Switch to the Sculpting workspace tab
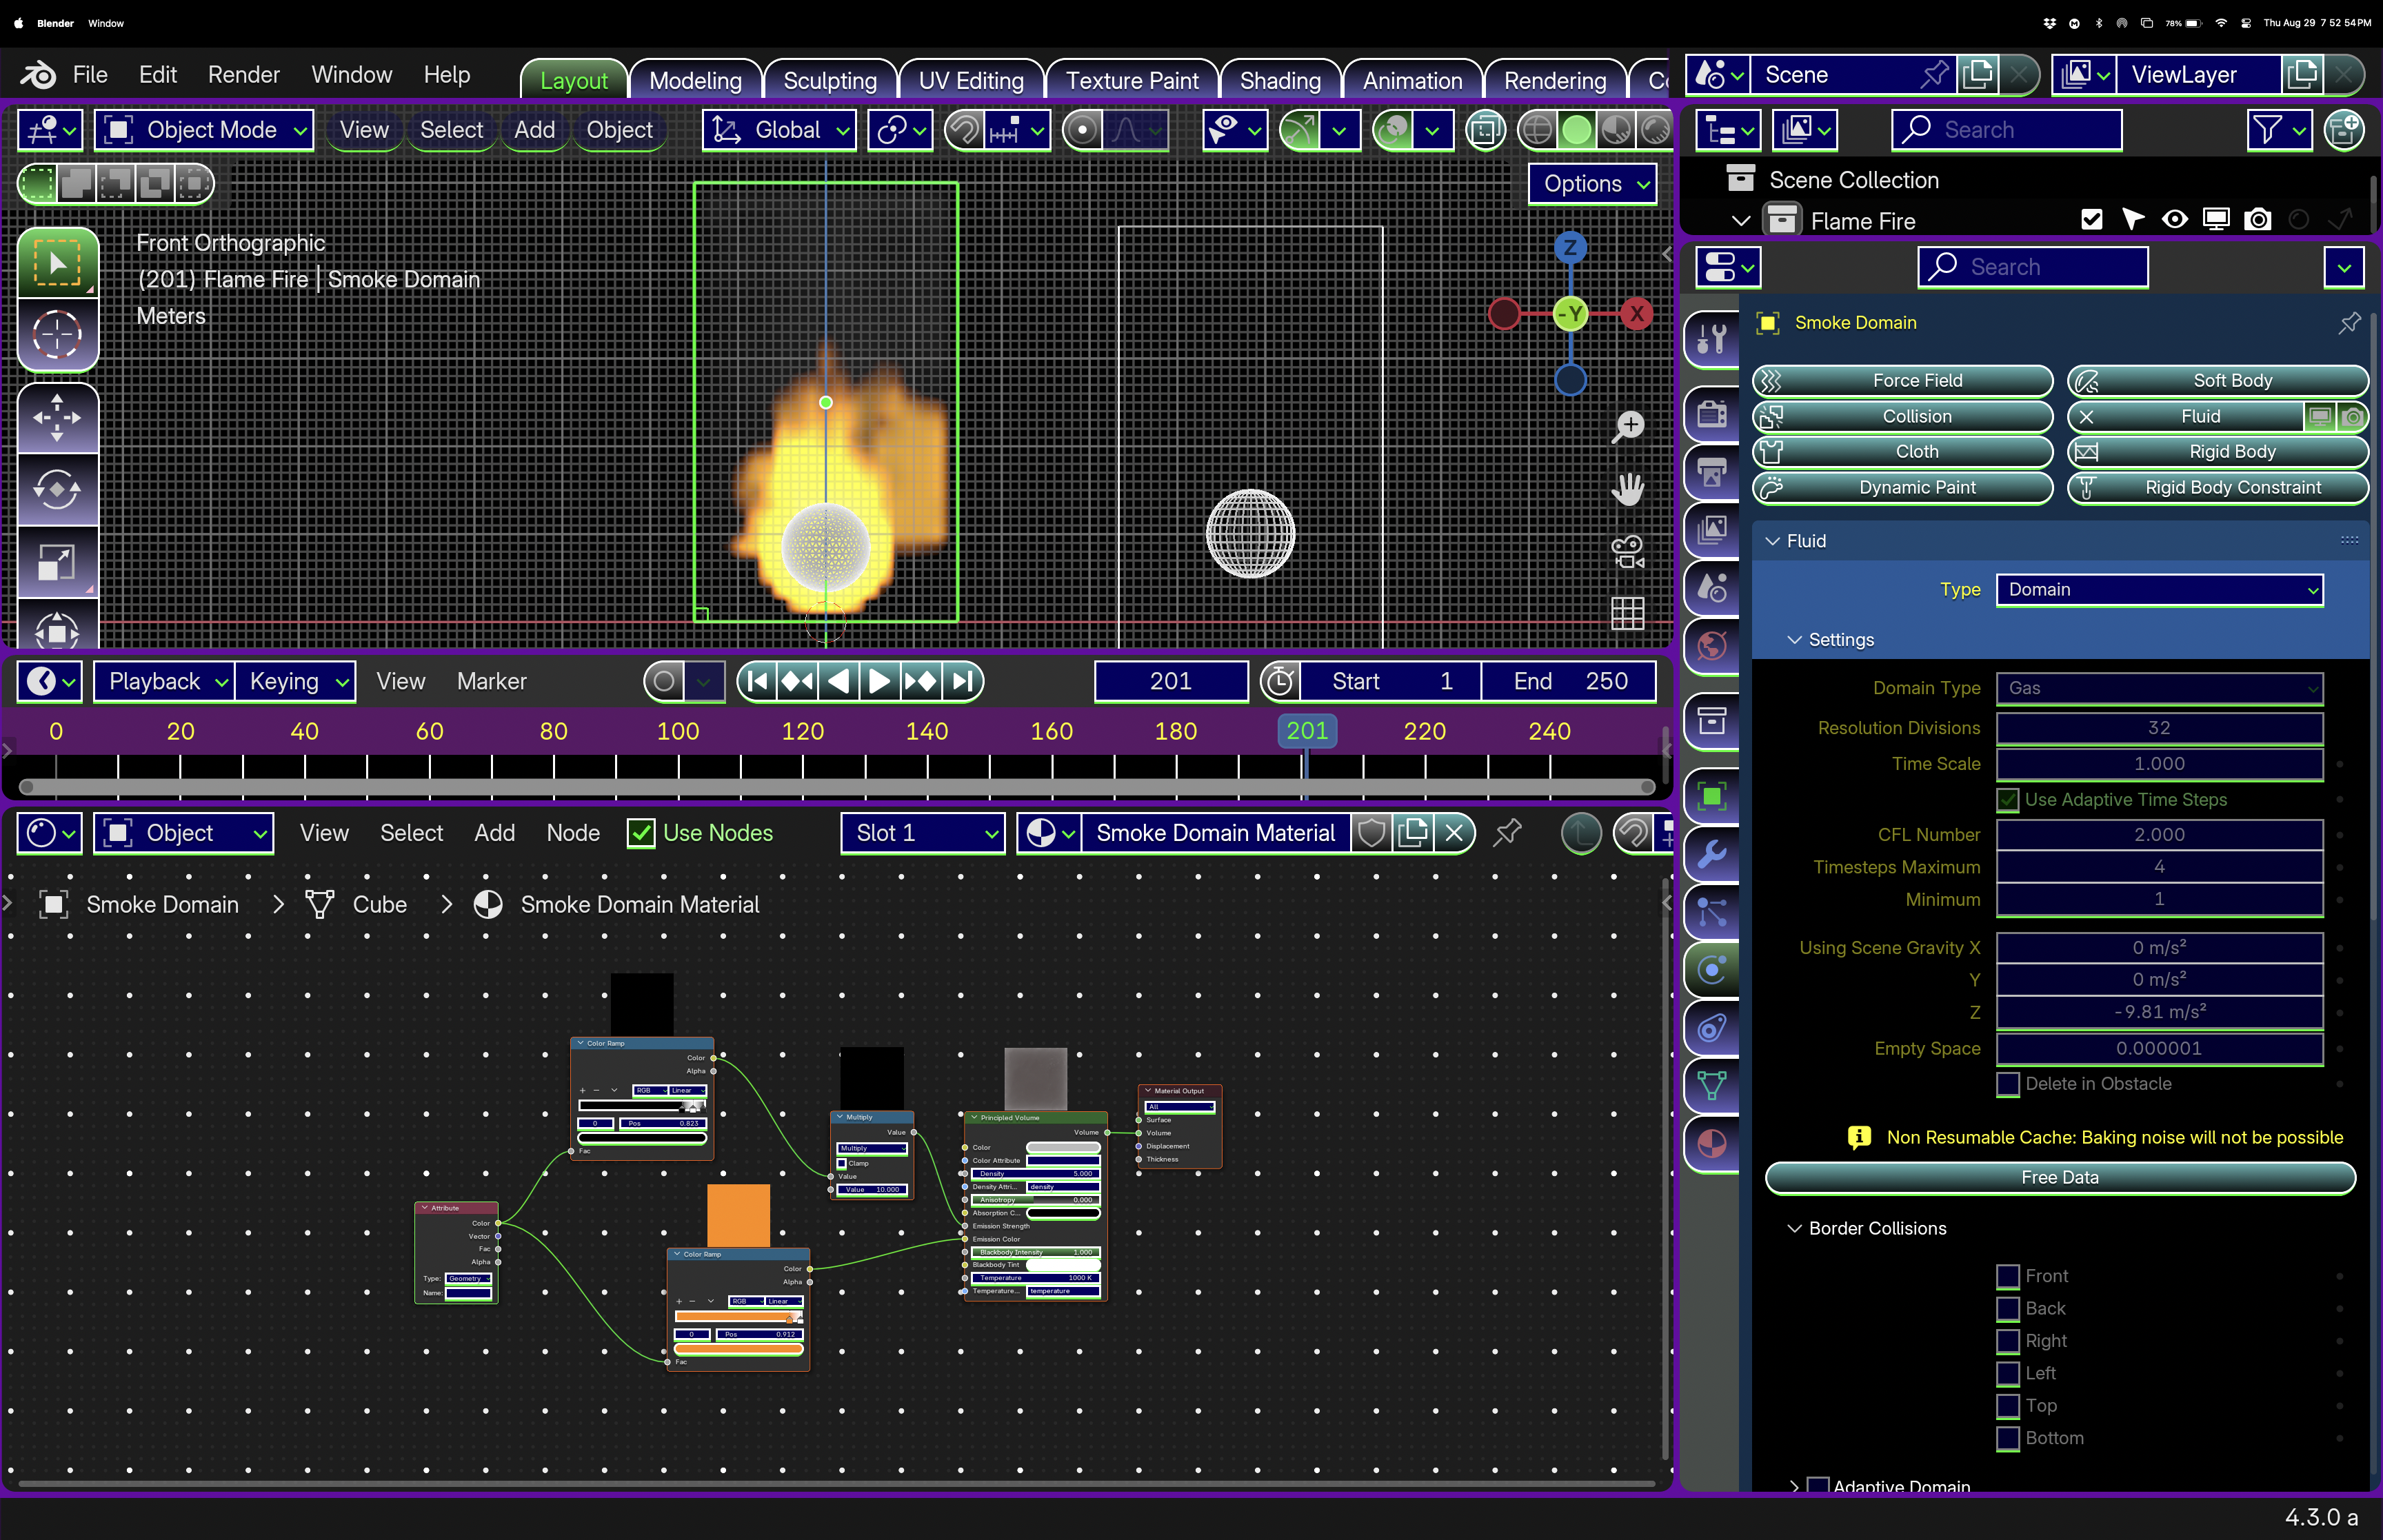The height and width of the screenshot is (1540, 2383). click(x=830, y=80)
